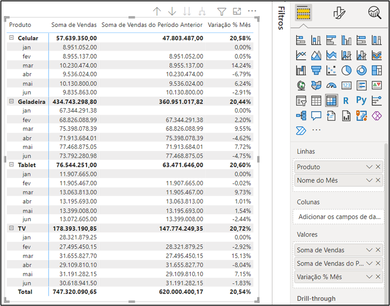Select the ArcGIS map visual

[362, 116]
